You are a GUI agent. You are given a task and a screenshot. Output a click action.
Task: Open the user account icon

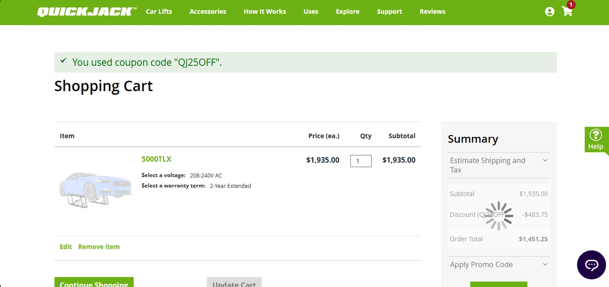coord(549,12)
